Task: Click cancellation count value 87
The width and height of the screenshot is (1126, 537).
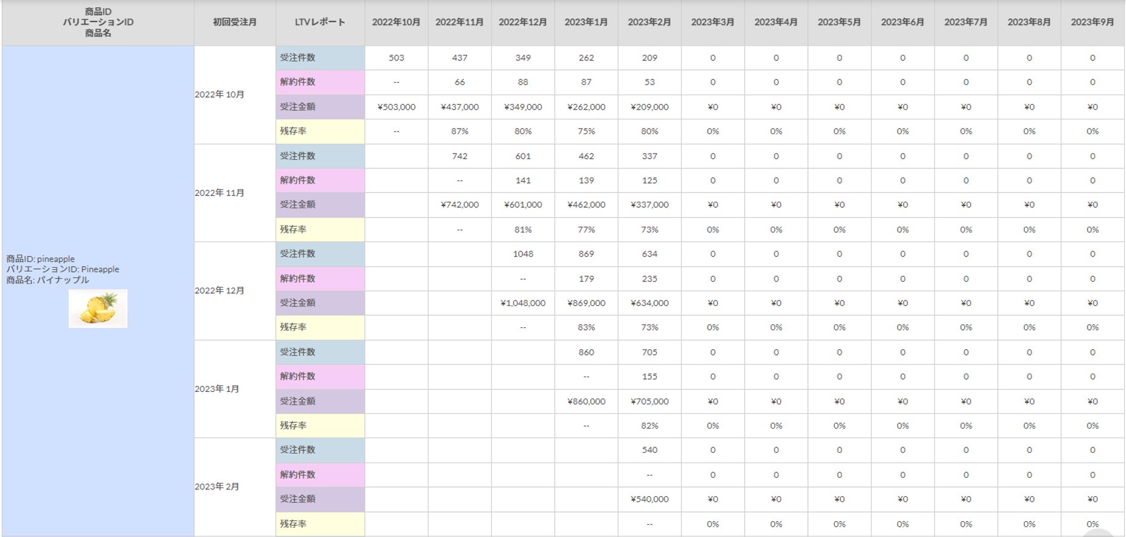Action: (586, 82)
